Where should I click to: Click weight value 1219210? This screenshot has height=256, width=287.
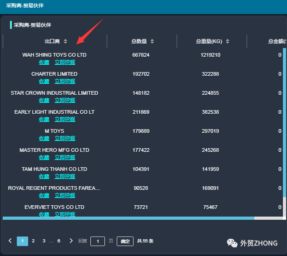pos(211,55)
